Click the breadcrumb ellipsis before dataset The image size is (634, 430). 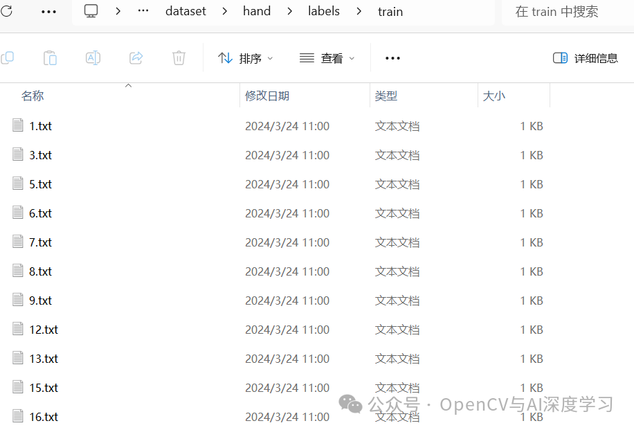(x=143, y=11)
